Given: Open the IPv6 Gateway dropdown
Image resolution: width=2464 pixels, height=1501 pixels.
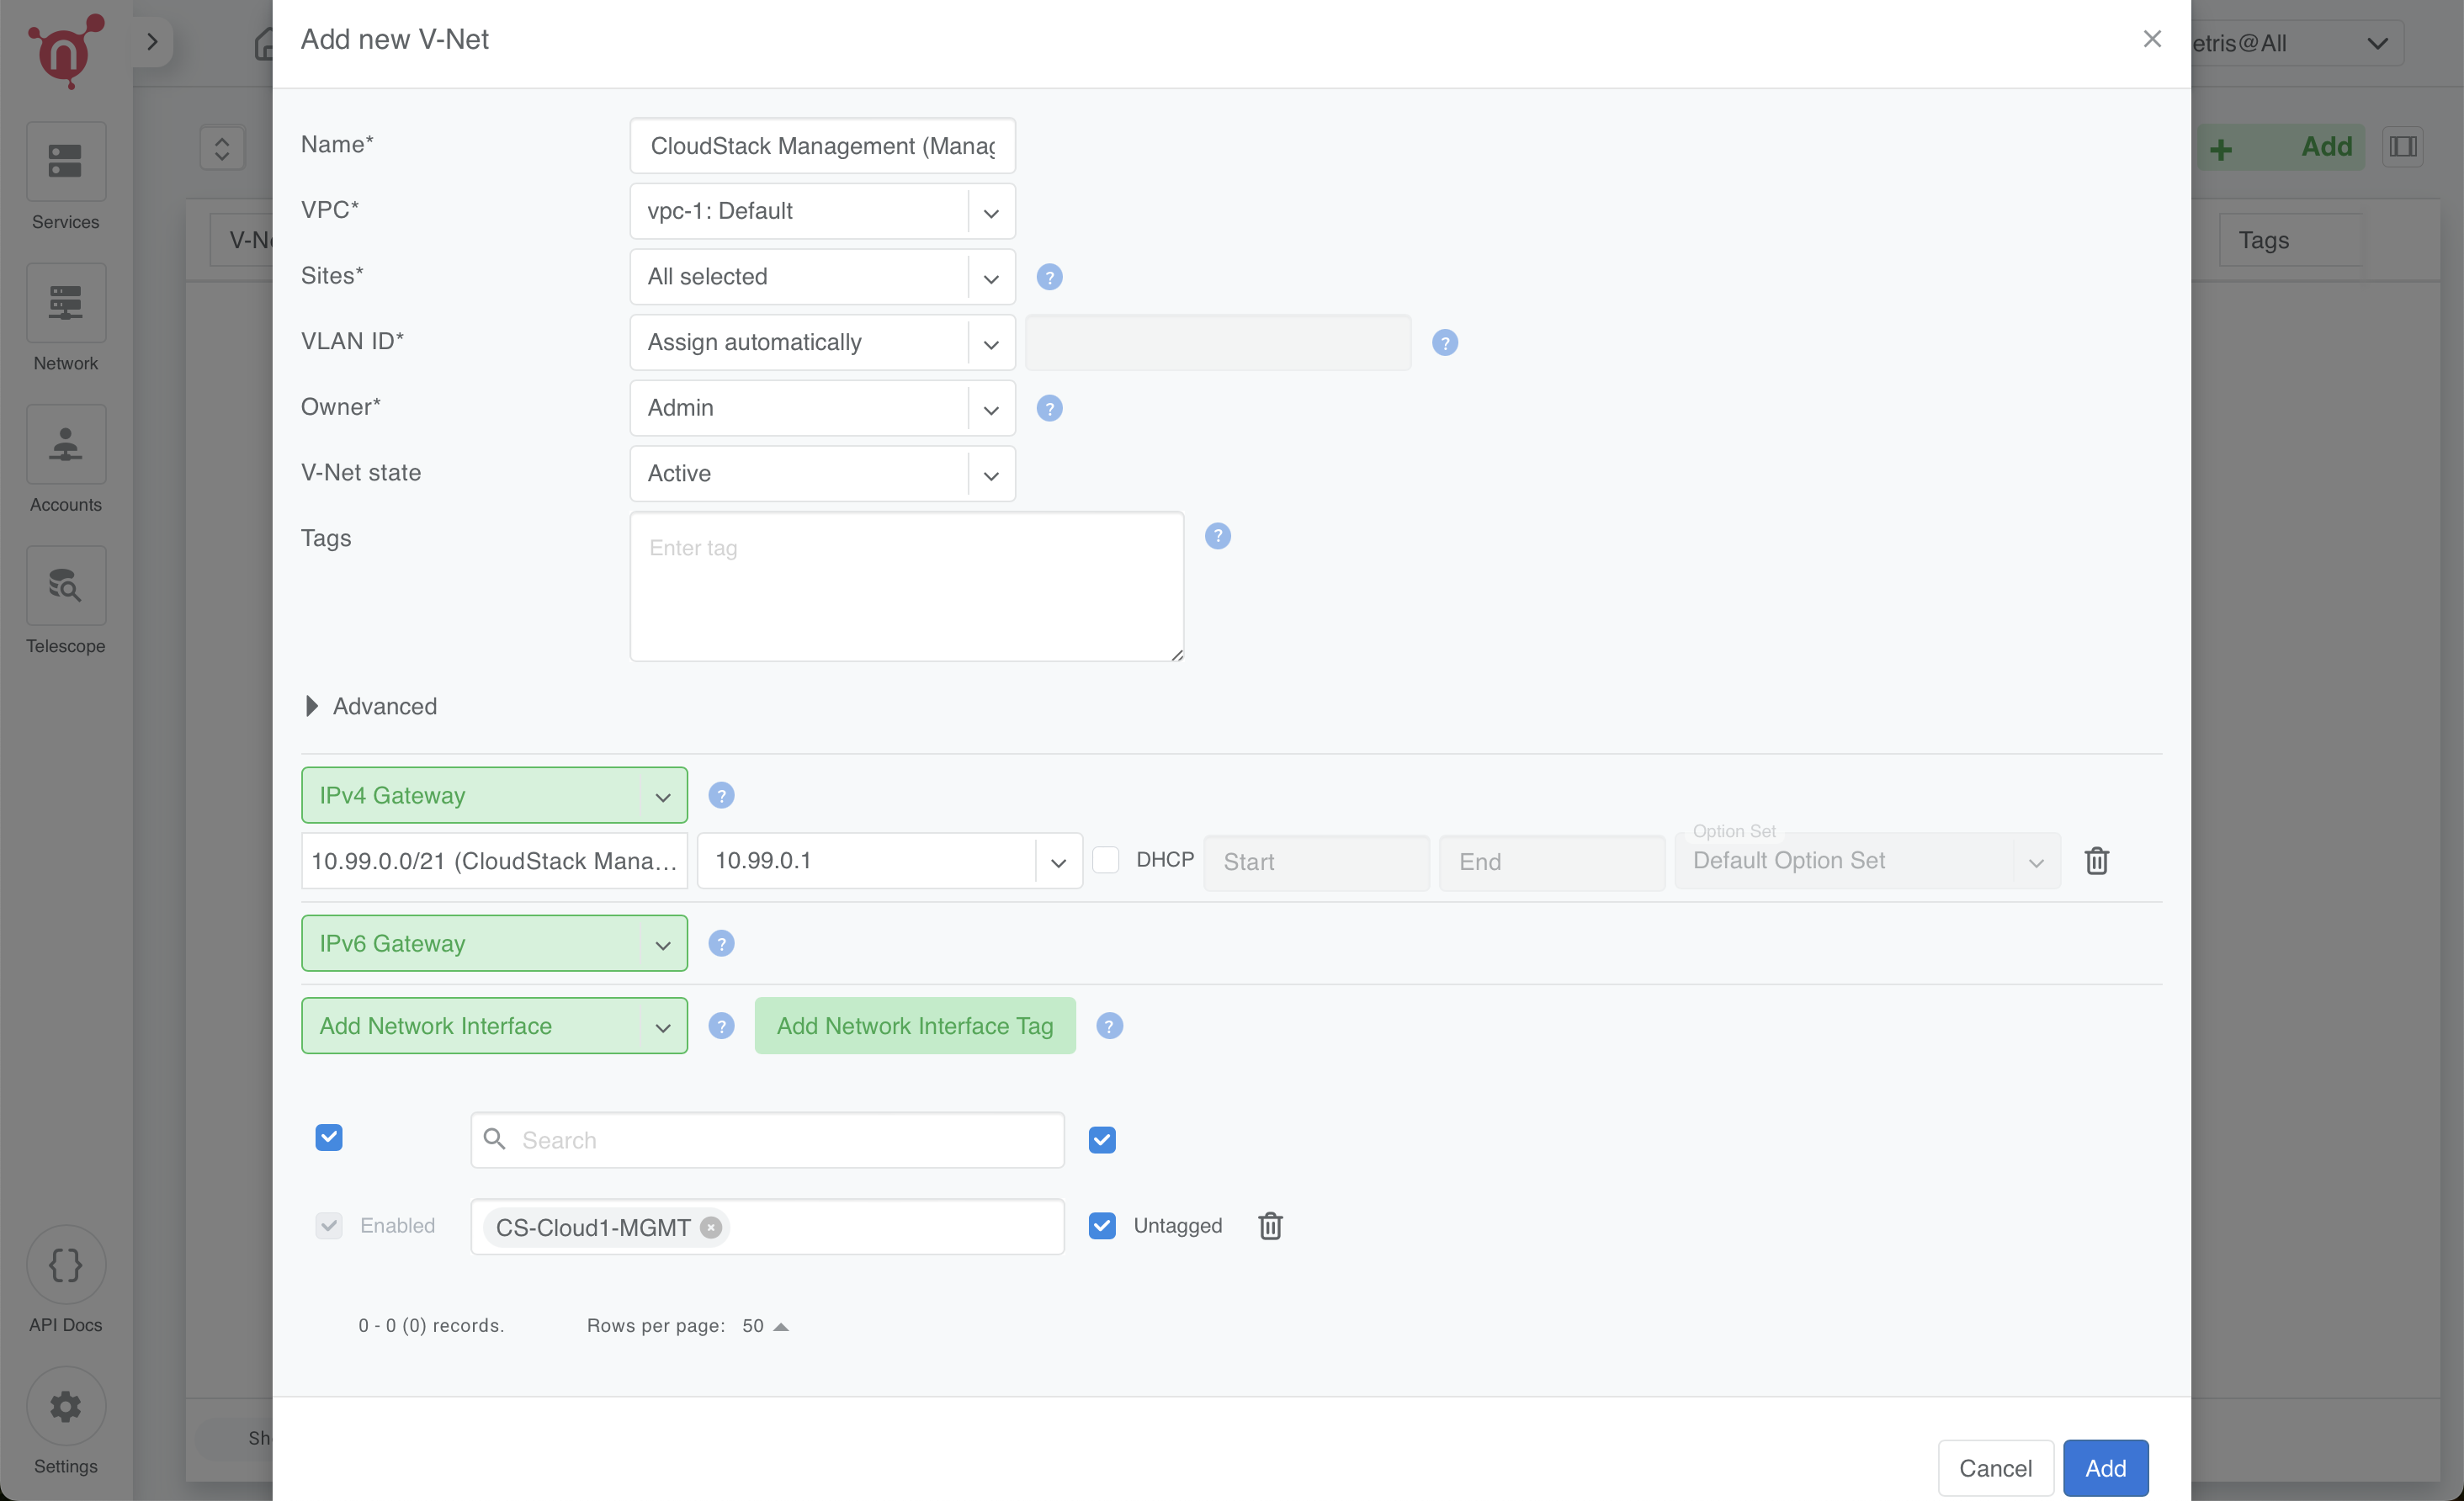Looking at the screenshot, I should [494, 944].
